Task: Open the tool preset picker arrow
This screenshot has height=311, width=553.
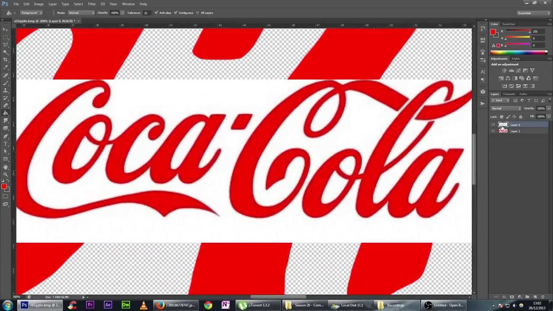Action: click(x=14, y=13)
